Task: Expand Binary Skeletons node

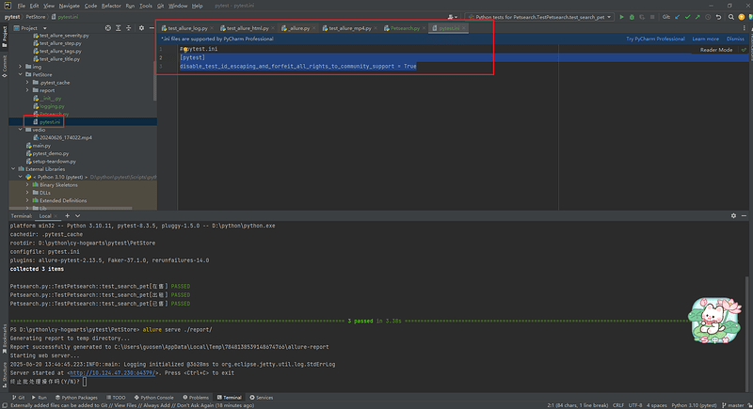Action: [x=27, y=184]
